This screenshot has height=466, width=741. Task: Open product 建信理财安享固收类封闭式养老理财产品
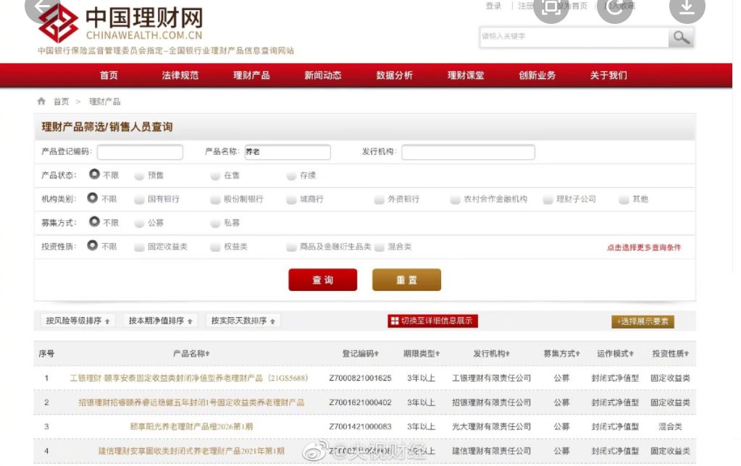(191, 452)
